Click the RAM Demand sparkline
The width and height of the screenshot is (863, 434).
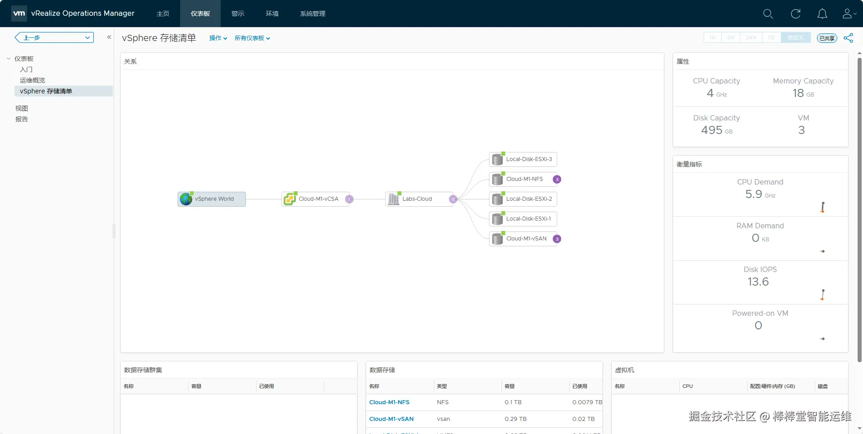coord(823,251)
